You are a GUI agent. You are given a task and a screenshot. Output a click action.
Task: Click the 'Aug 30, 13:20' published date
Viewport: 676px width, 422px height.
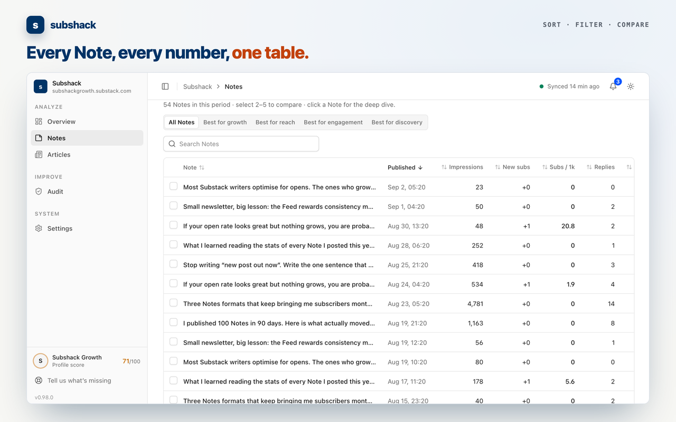408,226
